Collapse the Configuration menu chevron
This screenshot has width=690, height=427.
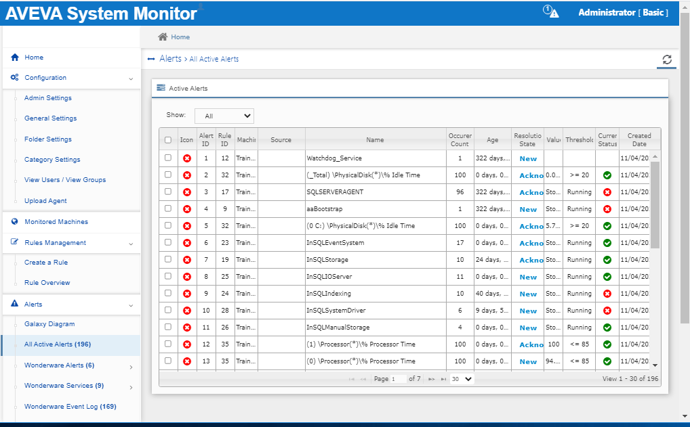click(x=131, y=78)
